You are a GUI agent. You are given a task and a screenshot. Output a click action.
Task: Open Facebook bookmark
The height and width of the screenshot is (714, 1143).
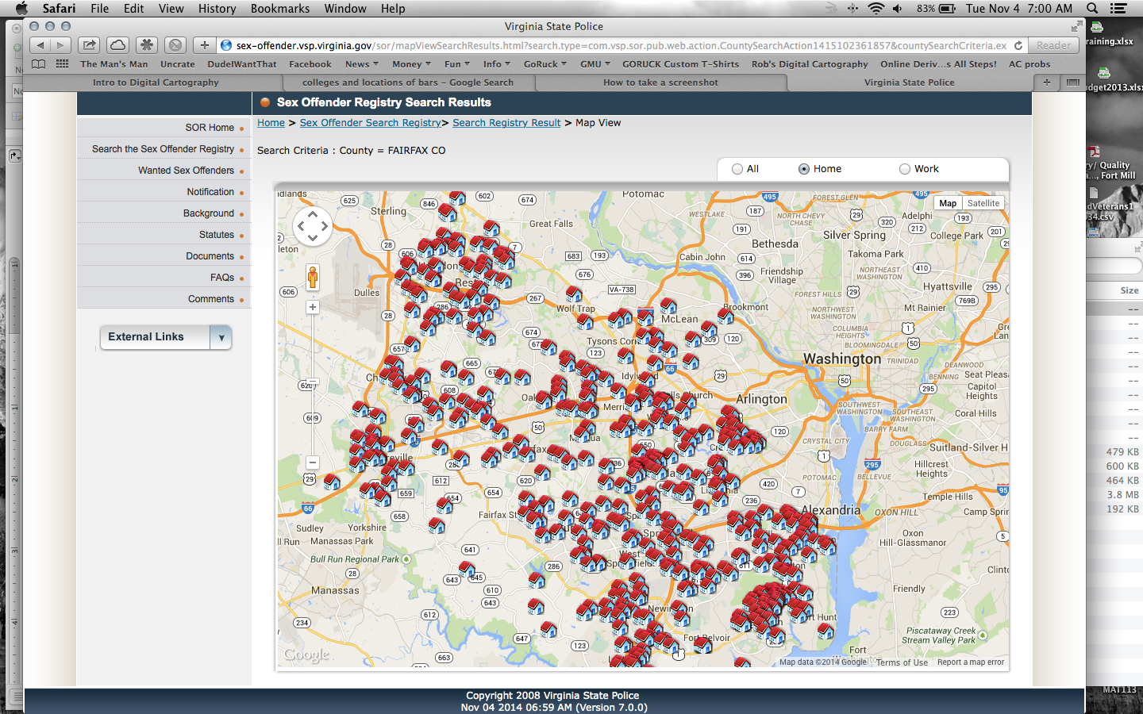pos(310,64)
